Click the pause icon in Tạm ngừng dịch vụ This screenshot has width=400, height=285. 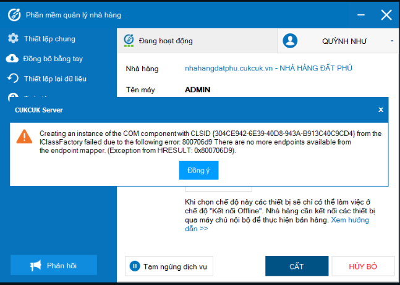tap(135, 266)
